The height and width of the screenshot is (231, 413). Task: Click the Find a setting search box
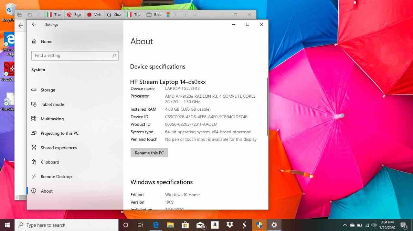[75, 56]
